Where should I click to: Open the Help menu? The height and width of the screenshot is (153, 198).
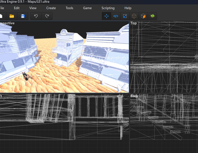(128, 8)
